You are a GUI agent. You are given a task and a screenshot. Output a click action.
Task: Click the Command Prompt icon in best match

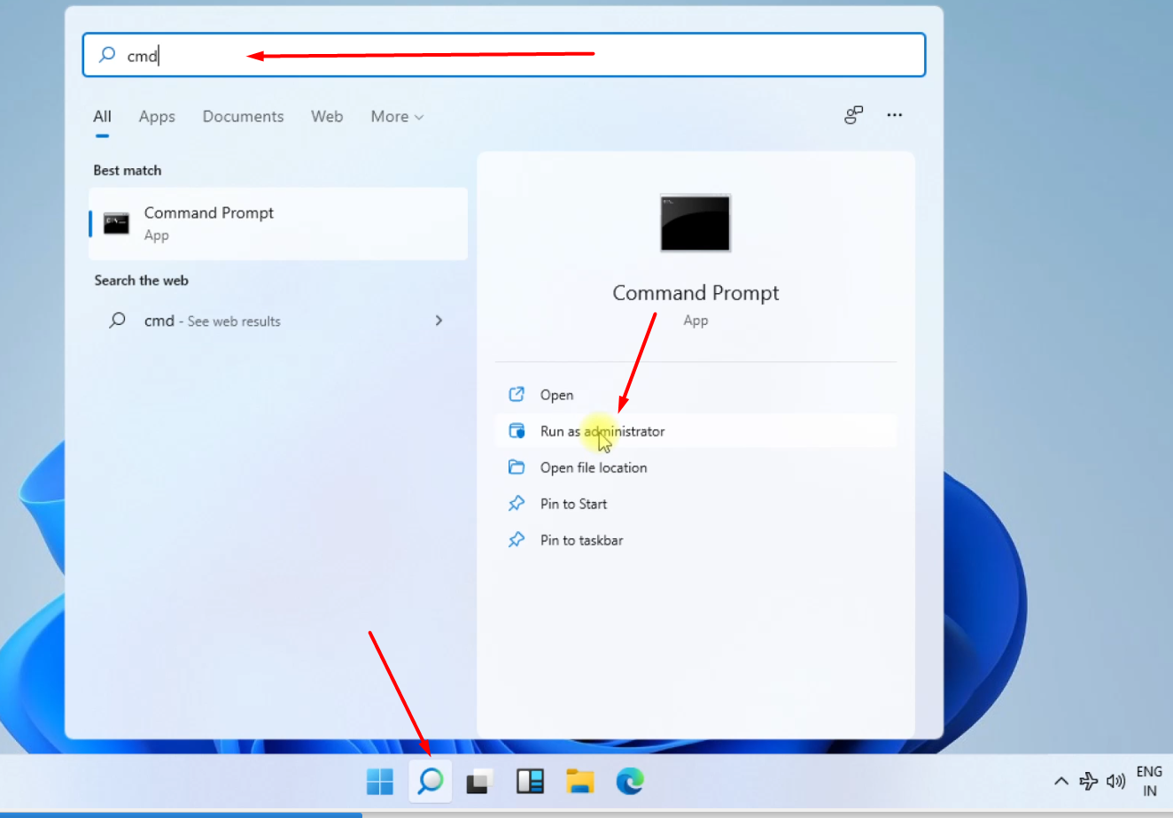pyautogui.click(x=116, y=223)
